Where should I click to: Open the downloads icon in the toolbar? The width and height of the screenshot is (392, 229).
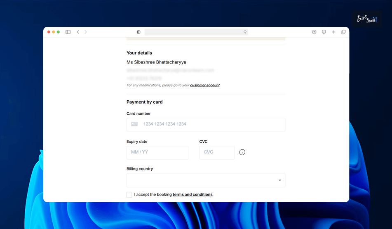(324, 32)
